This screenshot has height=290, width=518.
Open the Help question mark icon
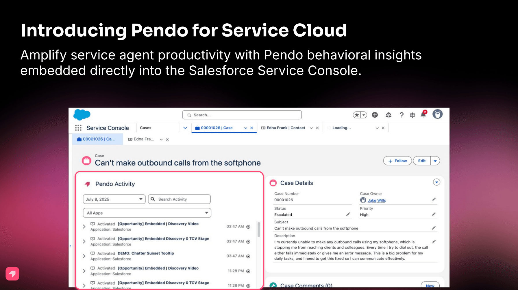coord(402,115)
